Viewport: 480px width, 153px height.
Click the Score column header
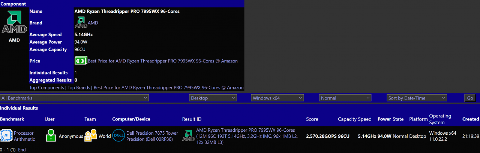click(312, 119)
